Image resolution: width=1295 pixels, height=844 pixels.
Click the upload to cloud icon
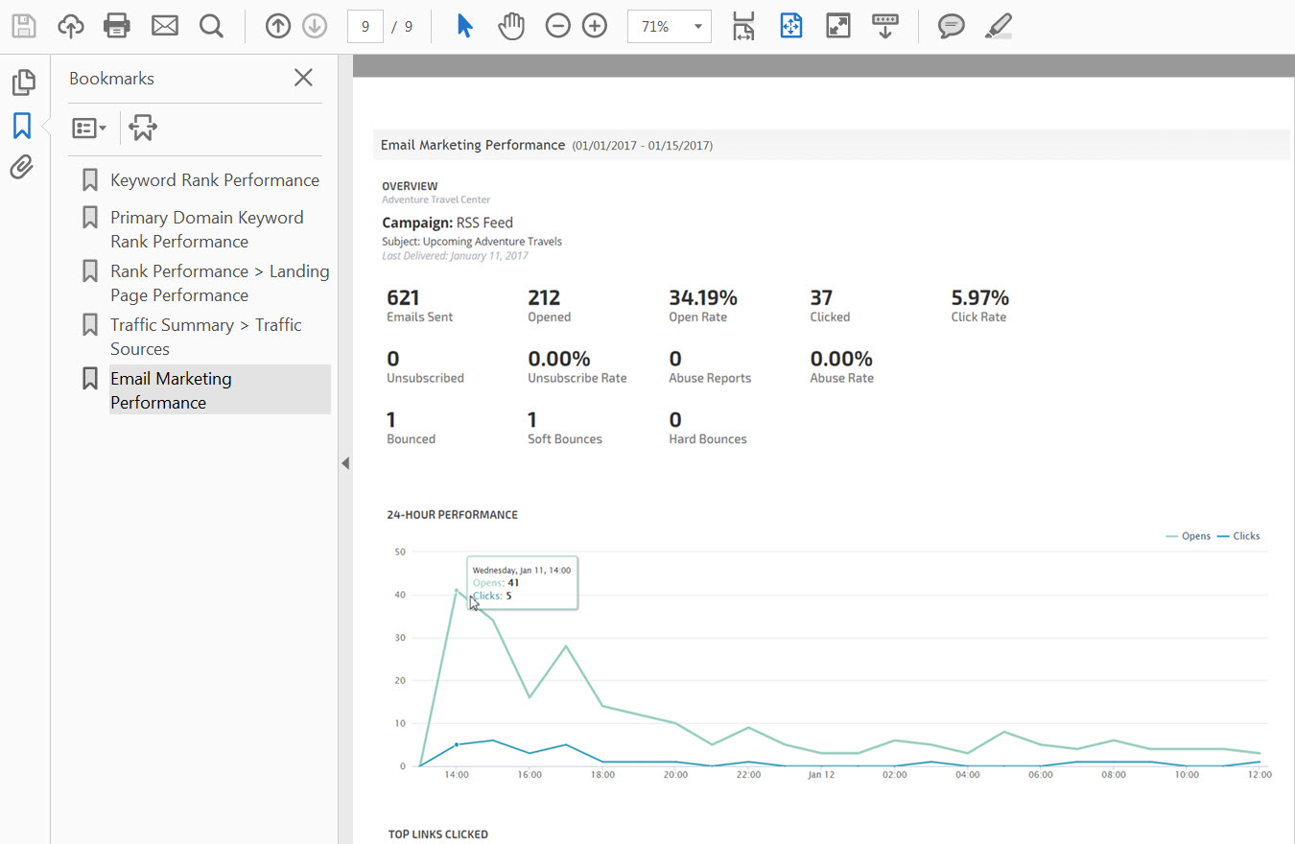click(71, 26)
